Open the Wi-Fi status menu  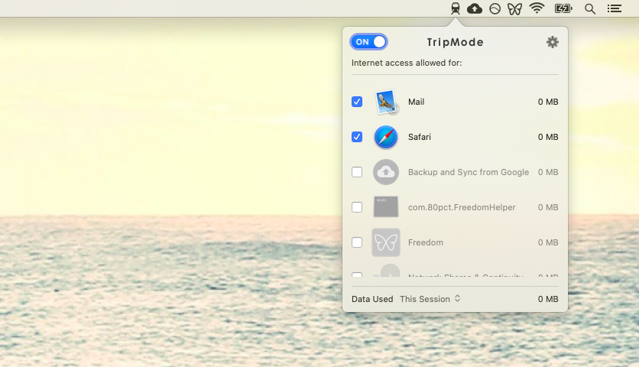[x=537, y=8]
